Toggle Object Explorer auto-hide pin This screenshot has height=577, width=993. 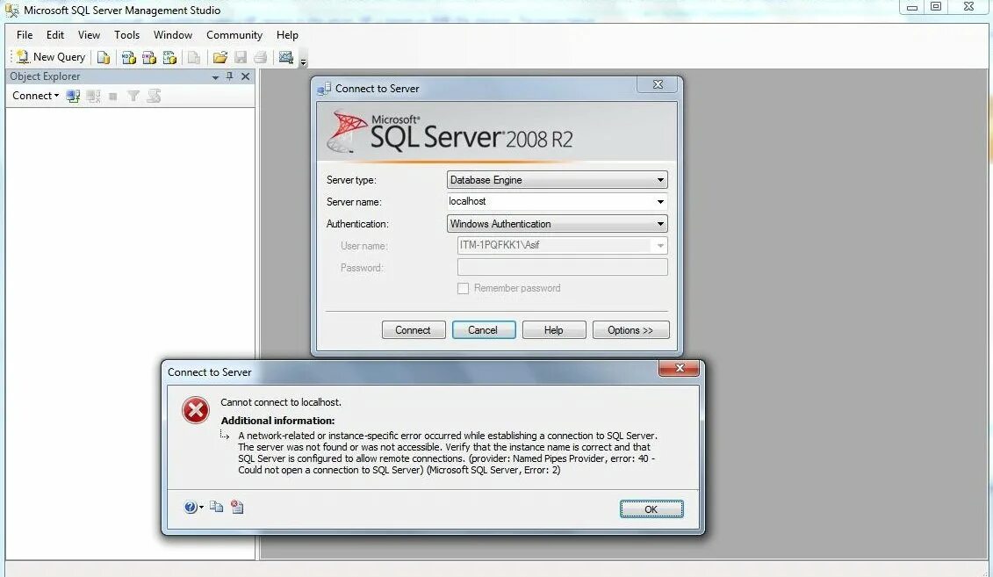tap(229, 76)
